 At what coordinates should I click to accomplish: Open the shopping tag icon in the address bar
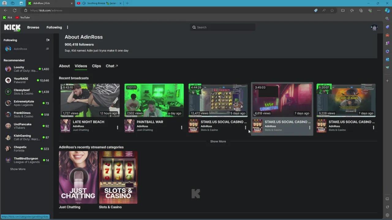(x=316, y=10)
